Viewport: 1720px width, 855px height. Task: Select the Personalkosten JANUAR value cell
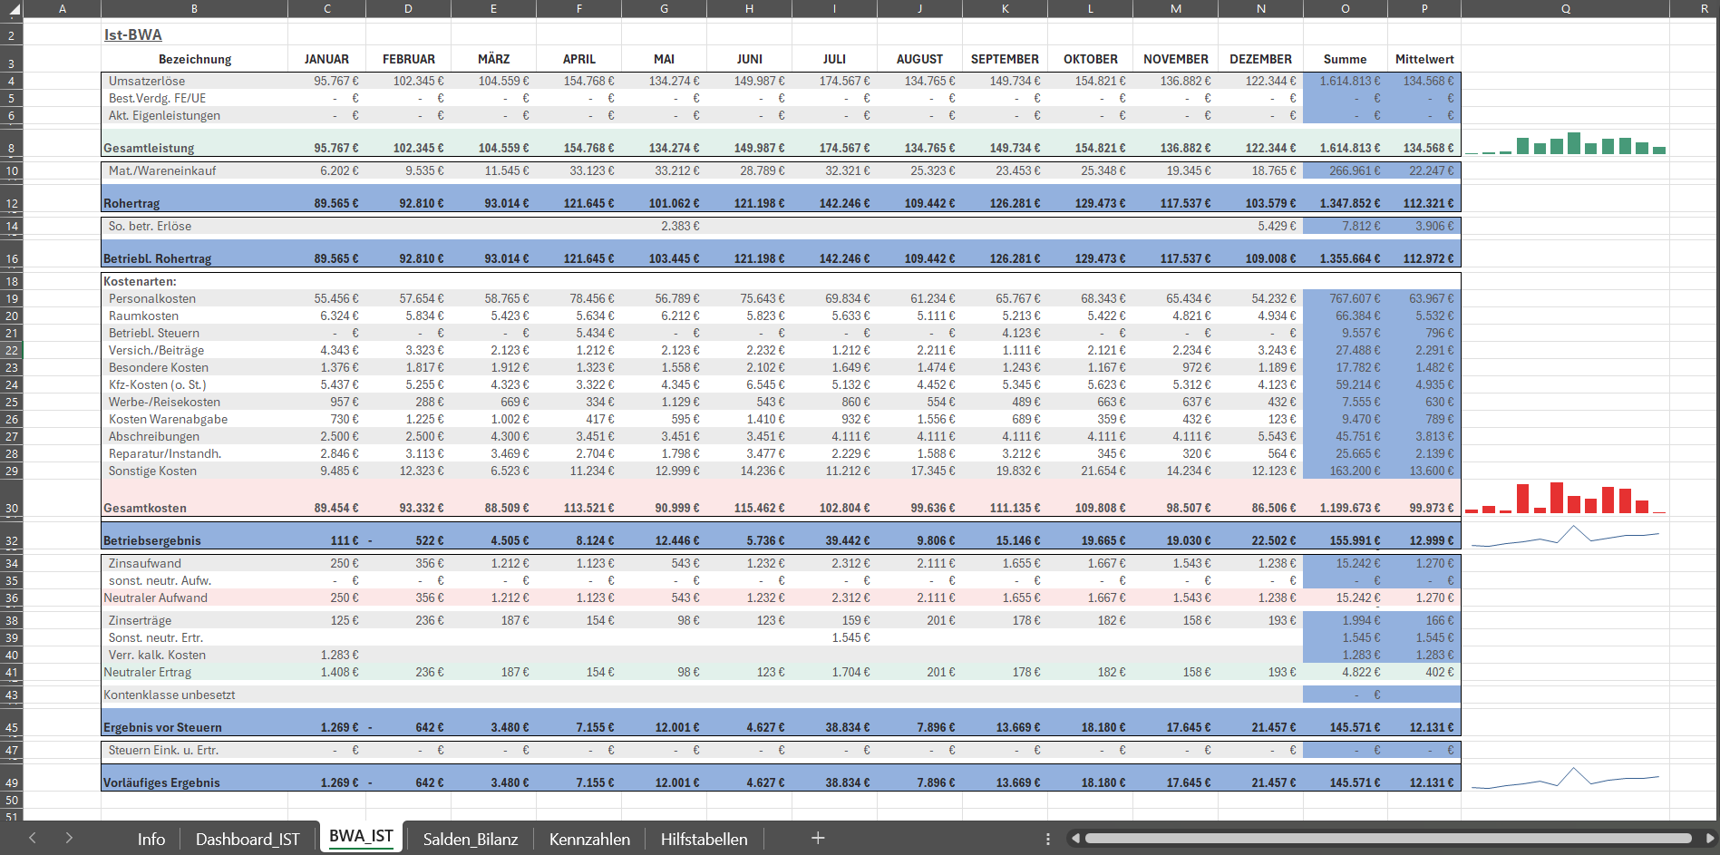click(327, 299)
